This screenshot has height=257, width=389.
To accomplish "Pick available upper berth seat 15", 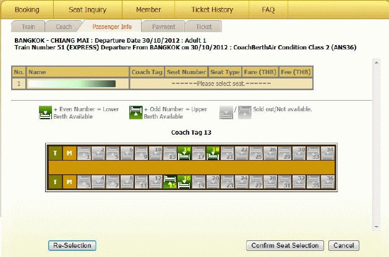I will 170,182.
